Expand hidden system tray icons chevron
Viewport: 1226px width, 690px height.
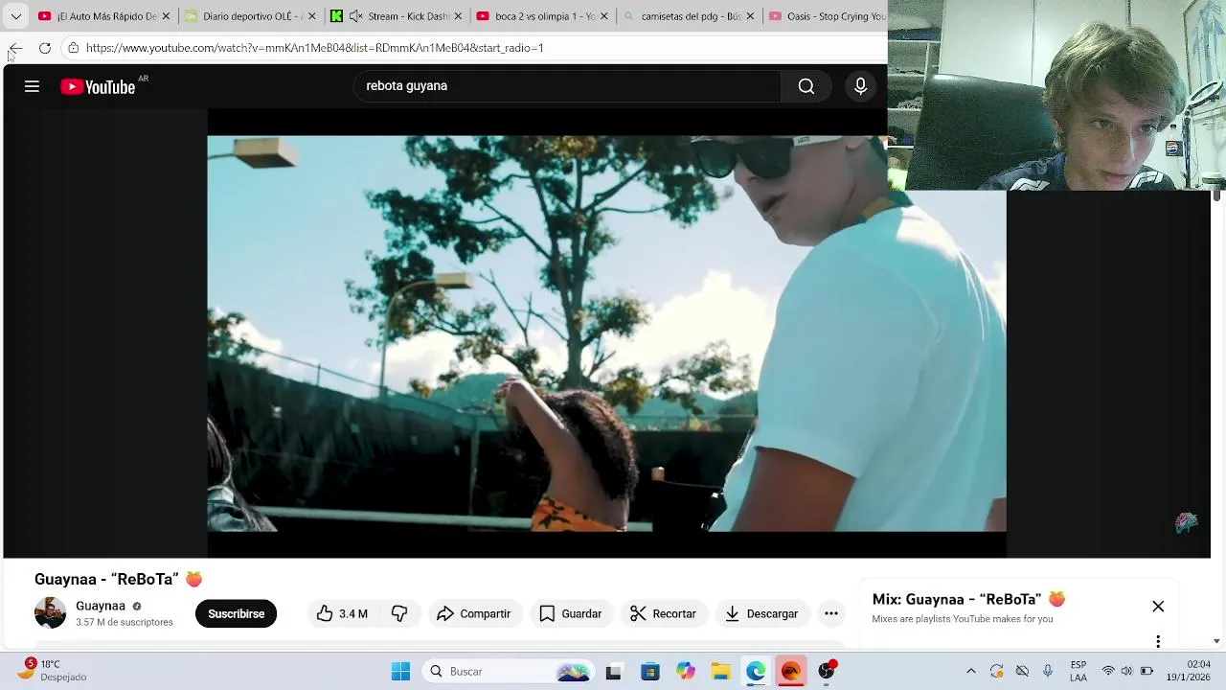pos(970,671)
